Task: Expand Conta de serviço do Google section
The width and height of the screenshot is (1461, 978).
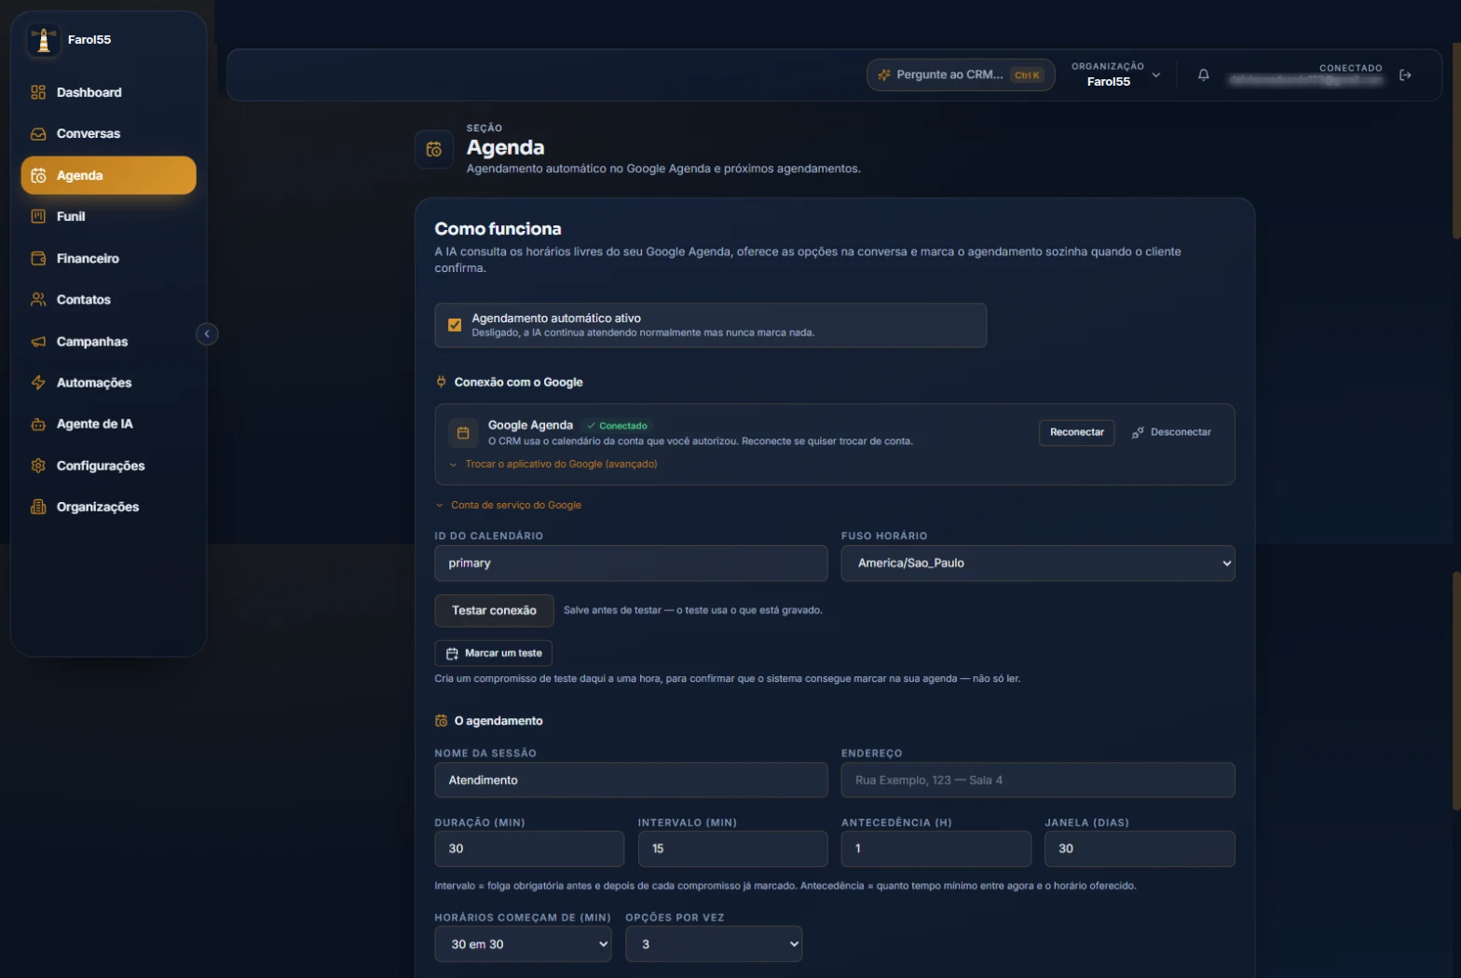Action: (x=509, y=505)
